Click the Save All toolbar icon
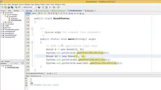Viewport: 161px width, 90px height. point(12,7)
